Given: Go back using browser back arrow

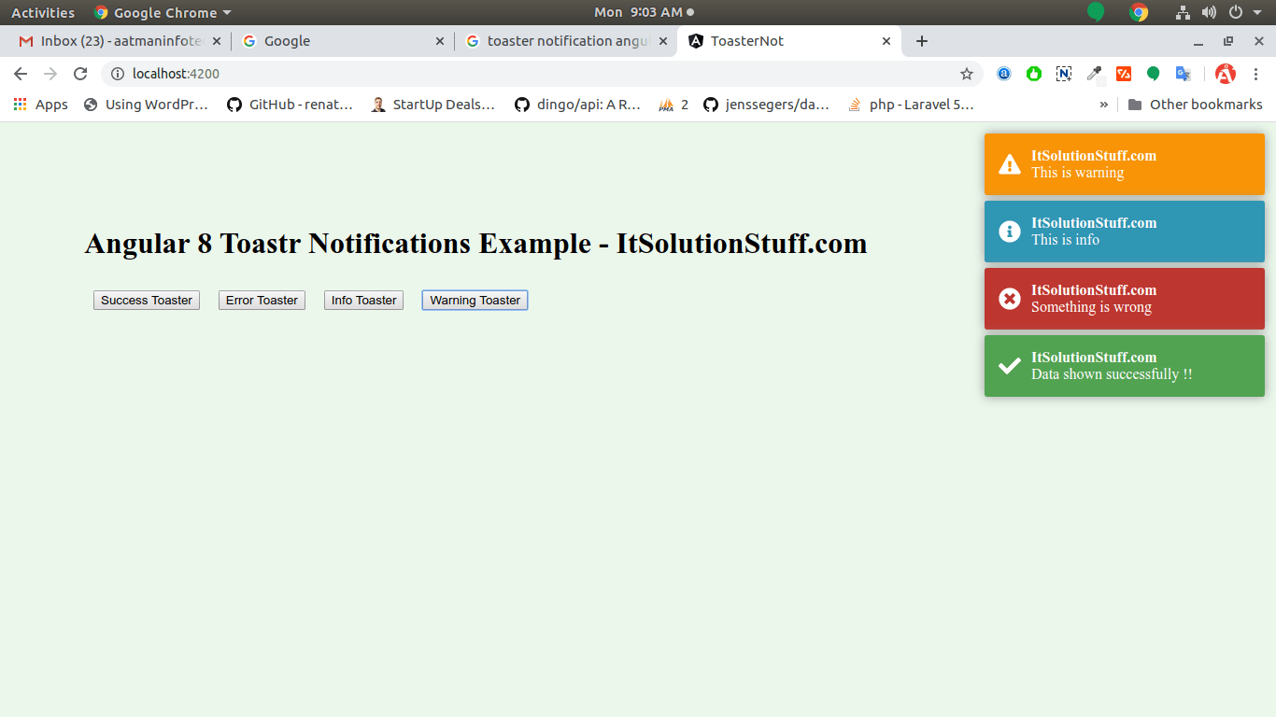Looking at the screenshot, I should 21,74.
